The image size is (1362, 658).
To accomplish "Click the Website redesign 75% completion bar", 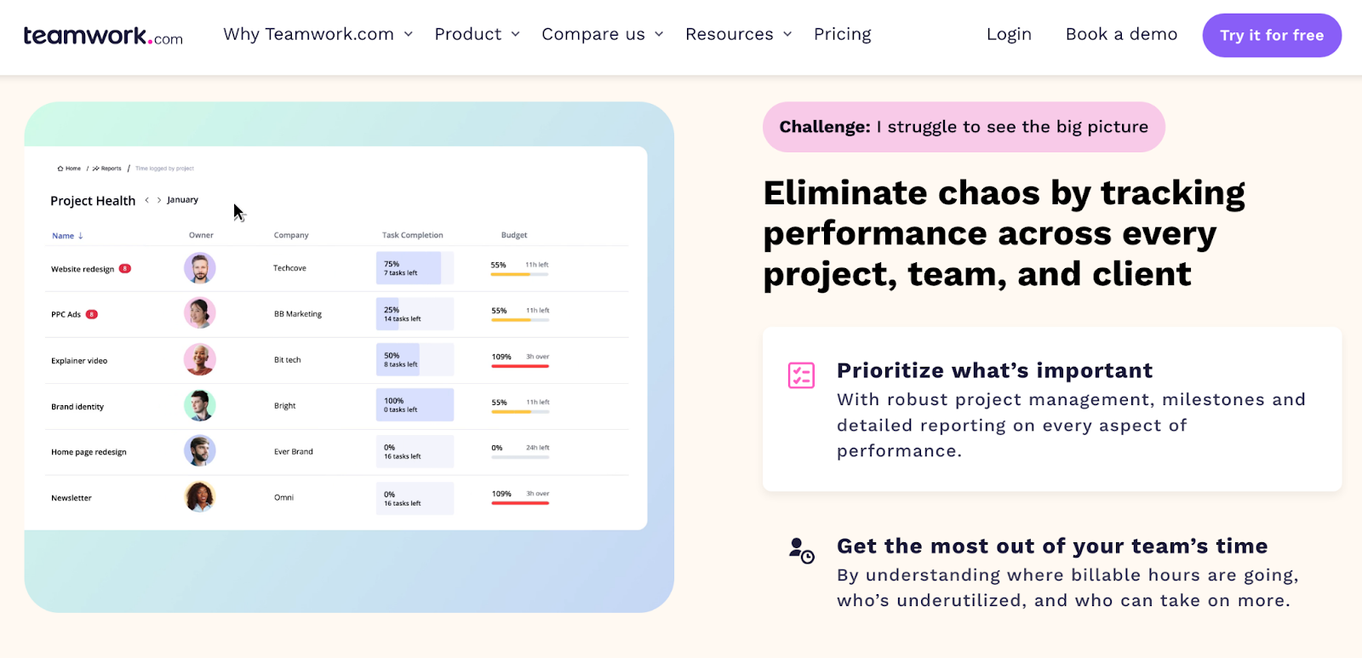I will pyautogui.click(x=415, y=268).
